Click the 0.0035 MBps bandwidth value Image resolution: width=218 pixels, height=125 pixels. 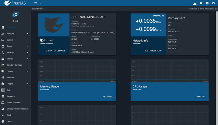coord(148,21)
